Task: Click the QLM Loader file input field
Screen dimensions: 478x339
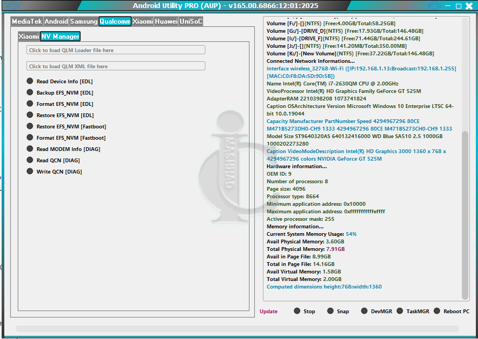Action: (x=116, y=50)
